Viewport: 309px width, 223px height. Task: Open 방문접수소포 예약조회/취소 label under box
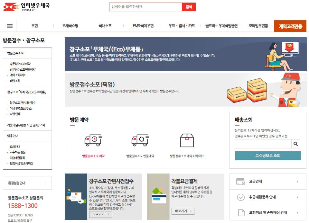tap(187, 156)
